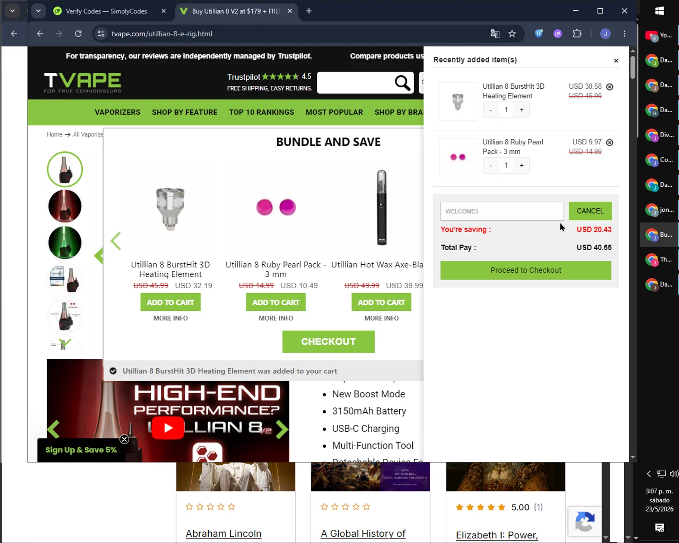Add Utillian Hot Wax Axe to cart
Screen dimensions: 679x543
[x=382, y=302]
